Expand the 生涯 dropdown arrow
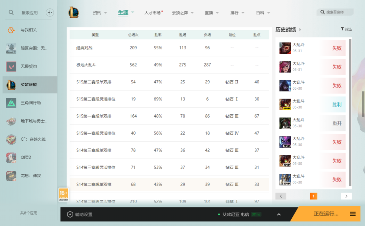The width and height of the screenshot is (365, 226). pyautogui.click(x=133, y=12)
